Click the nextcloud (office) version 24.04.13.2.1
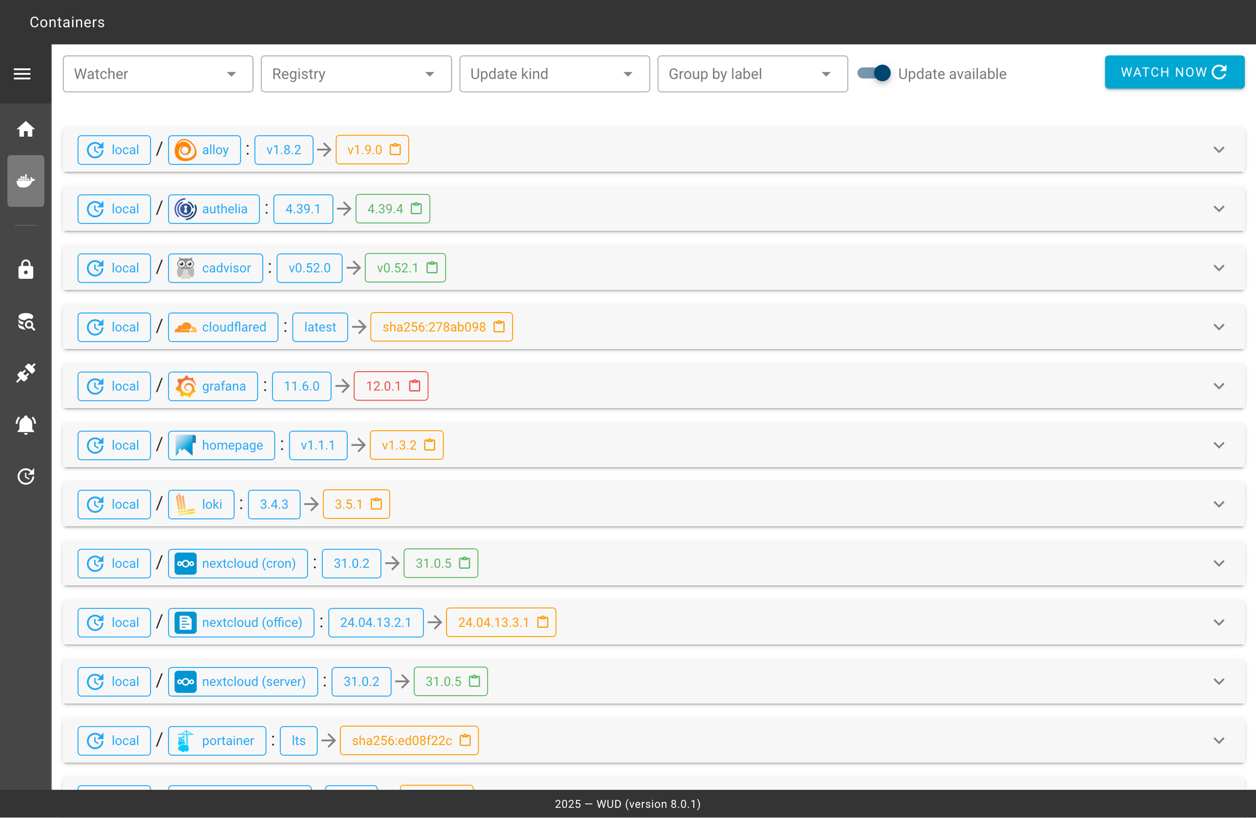Viewport: 1256px width, 818px height. (376, 622)
